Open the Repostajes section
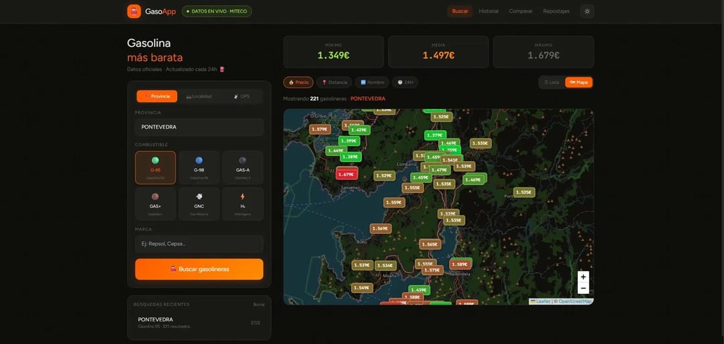Screen dimensions: 724x344 point(556,11)
